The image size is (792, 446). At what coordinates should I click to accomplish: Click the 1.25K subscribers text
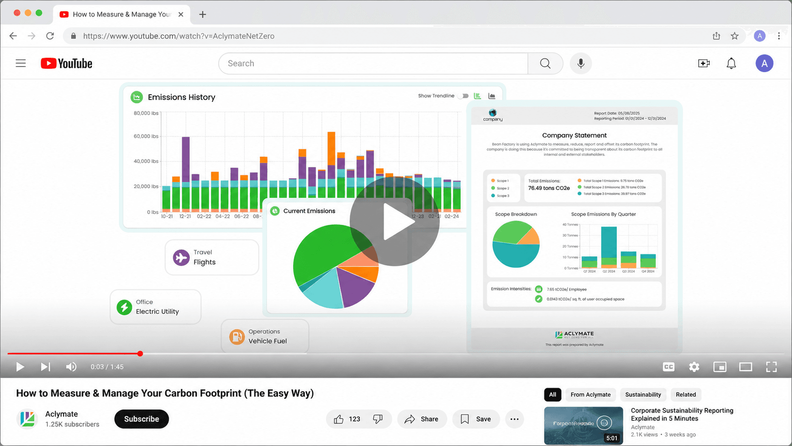pos(72,425)
